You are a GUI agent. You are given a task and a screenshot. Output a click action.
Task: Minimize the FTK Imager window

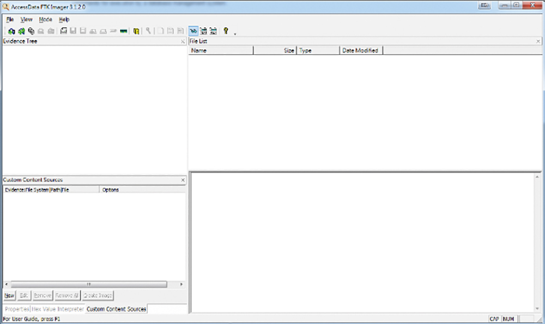click(x=504, y=5)
